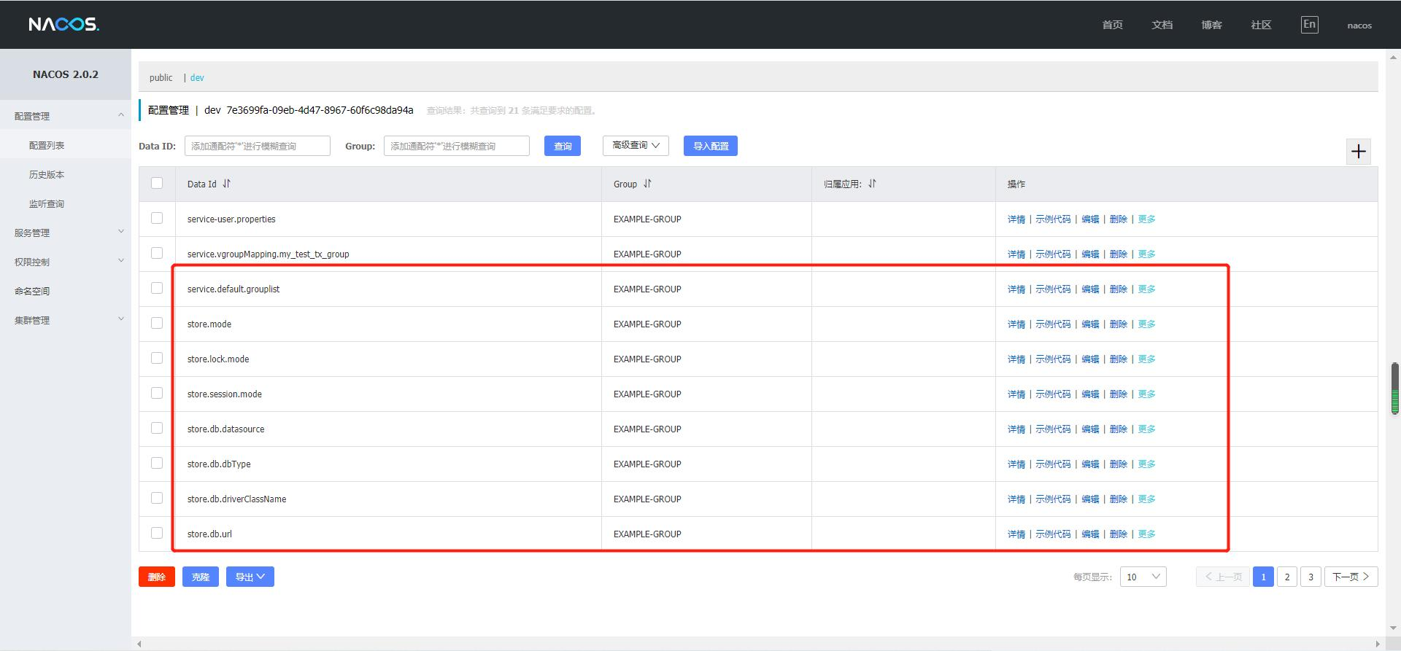
Task: Click EXAMPLE-GROUP in store.mode row
Action: pyautogui.click(x=647, y=324)
